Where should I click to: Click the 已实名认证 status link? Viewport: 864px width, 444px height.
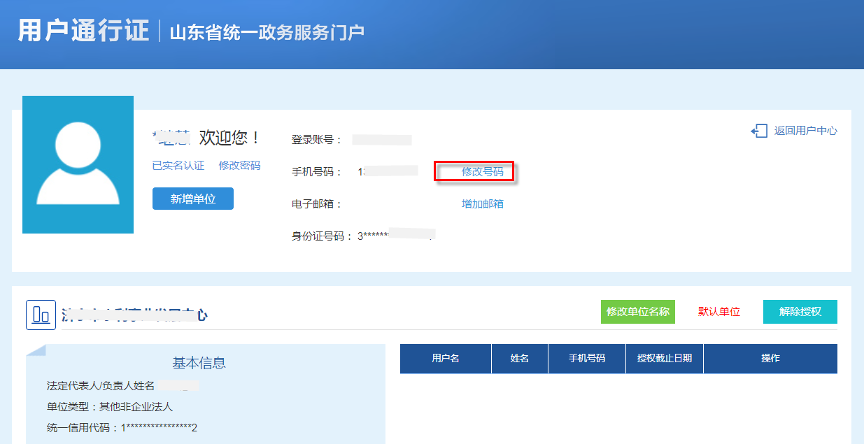pyautogui.click(x=178, y=166)
